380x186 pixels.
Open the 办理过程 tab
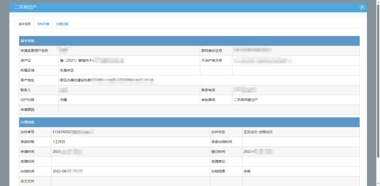coord(62,24)
